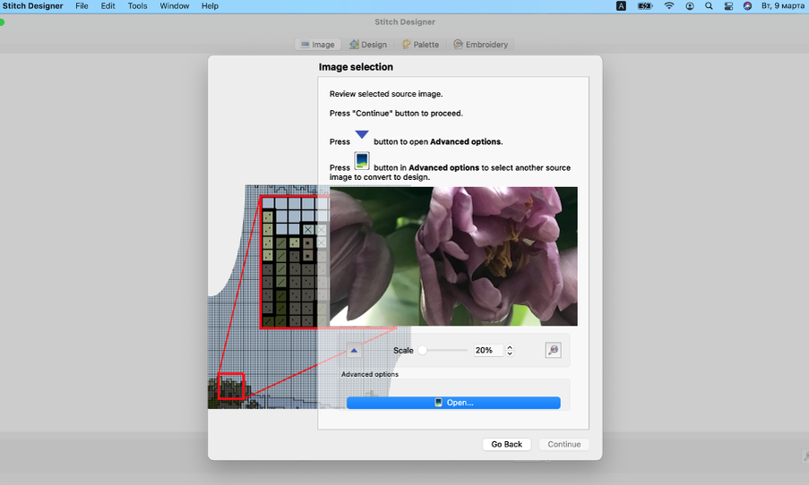Click the battery status icon

(645, 6)
